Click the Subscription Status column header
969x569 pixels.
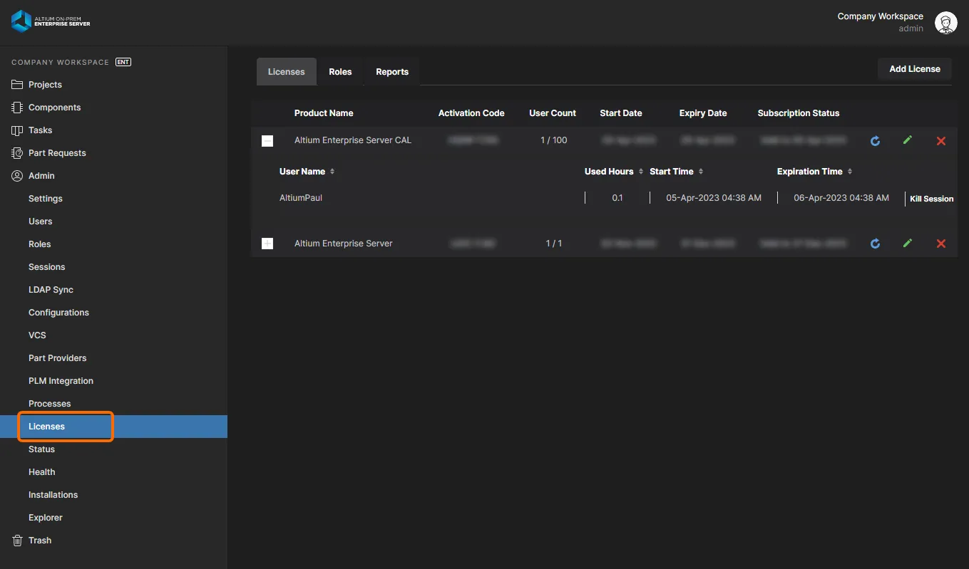[x=799, y=113]
